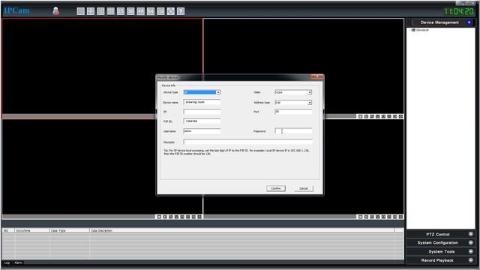480x270 pixels.
Task: Switch to the Log tab
Action: 7,262
